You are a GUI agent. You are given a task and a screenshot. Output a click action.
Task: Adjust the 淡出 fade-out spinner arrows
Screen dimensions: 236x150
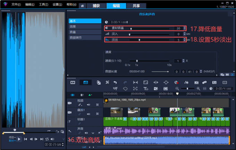coord(185,40)
